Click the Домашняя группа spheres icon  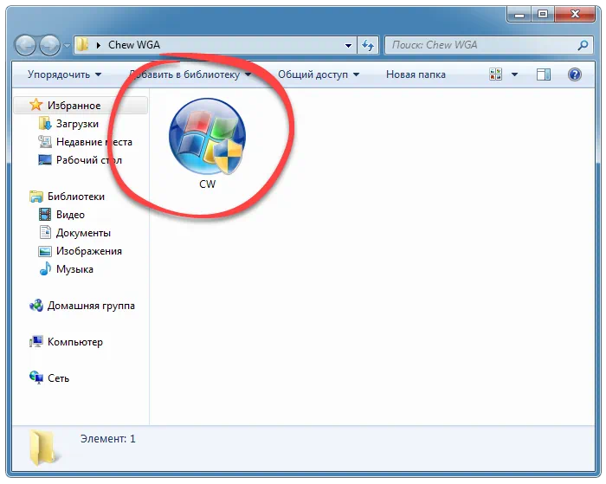[x=36, y=306]
